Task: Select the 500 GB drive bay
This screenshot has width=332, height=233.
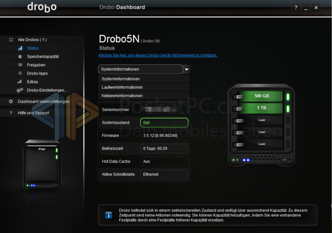Action: click(x=261, y=96)
